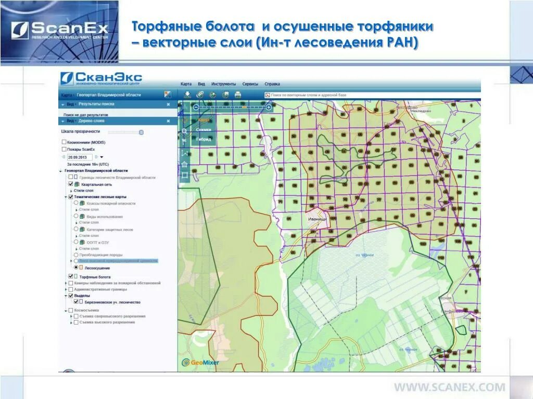Open the Вид menu
Viewport: 533px width, 399px height.
click(201, 84)
